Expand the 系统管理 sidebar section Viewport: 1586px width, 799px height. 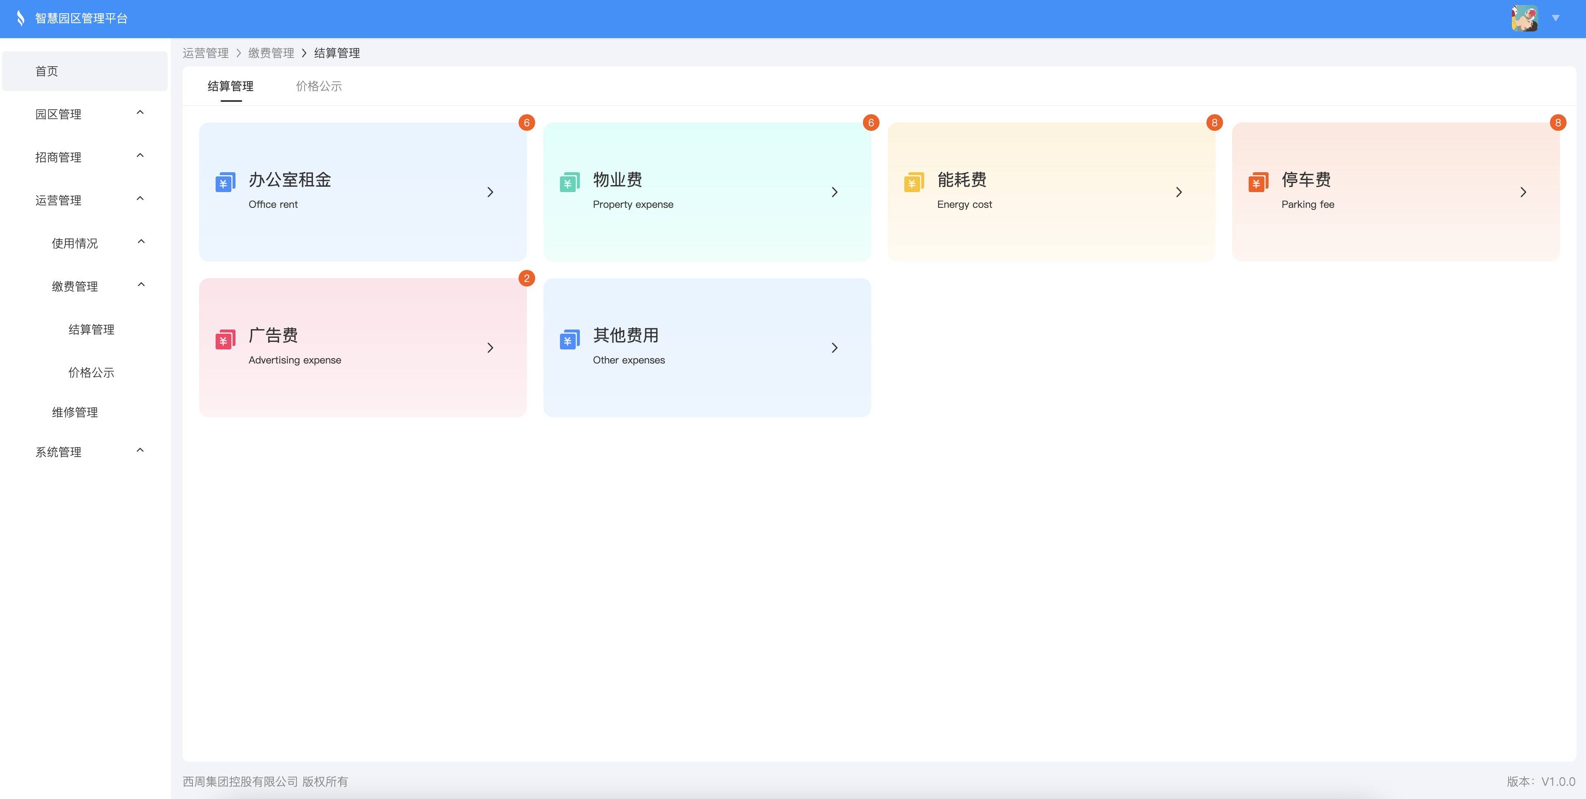(140, 450)
